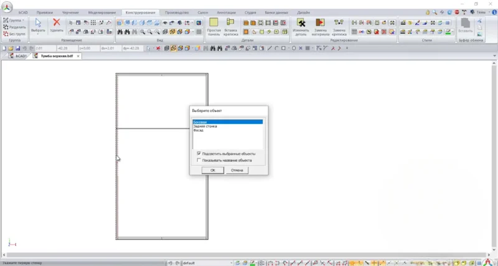Select Фасад in the object list

[198, 131]
